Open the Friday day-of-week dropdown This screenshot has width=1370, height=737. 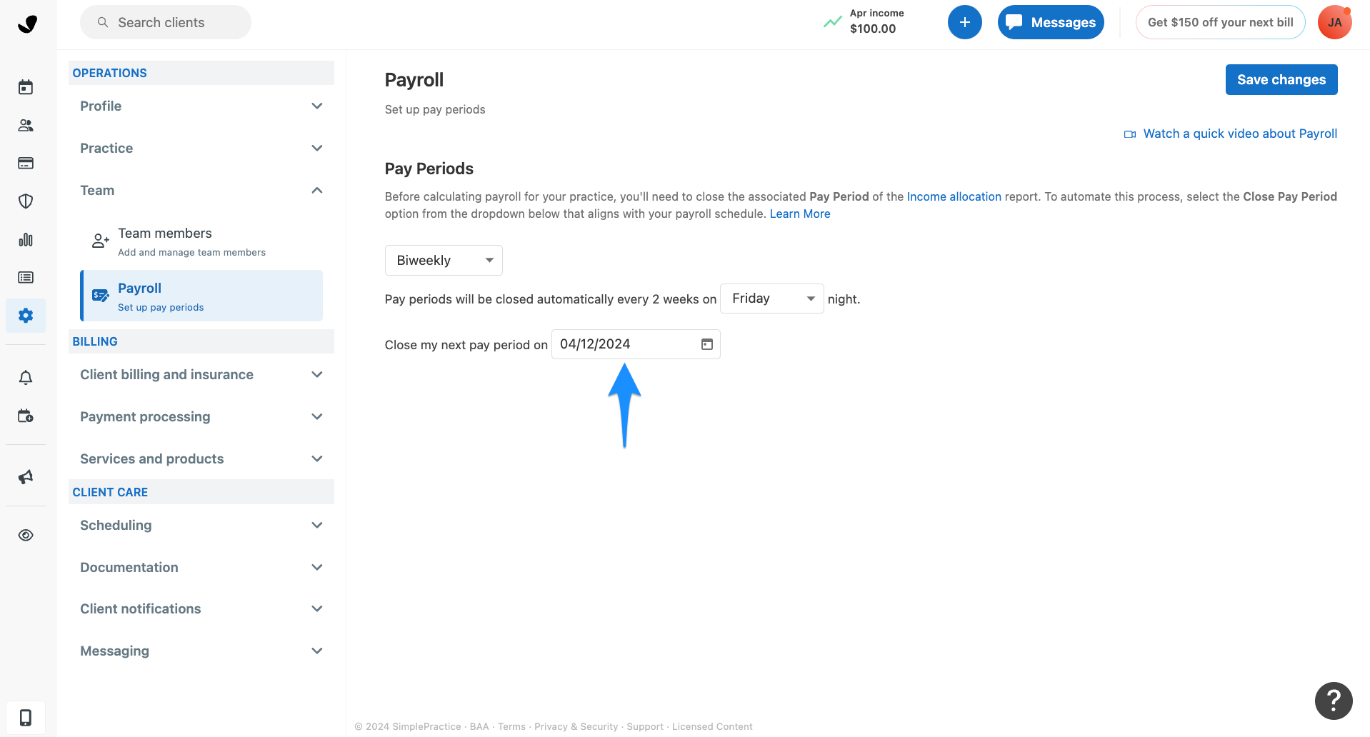(771, 298)
